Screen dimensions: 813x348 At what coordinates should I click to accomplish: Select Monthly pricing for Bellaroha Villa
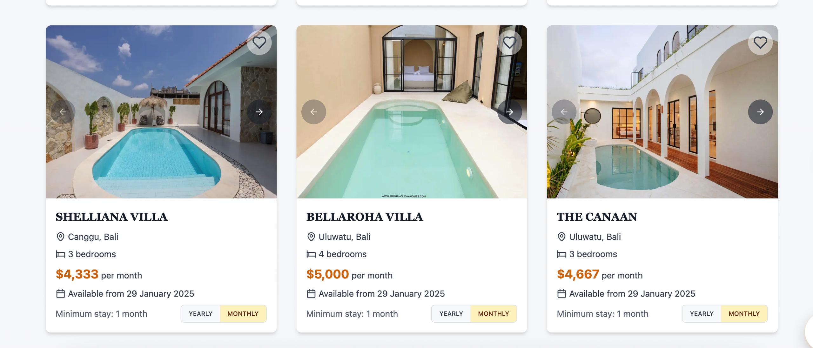(494, 314)
